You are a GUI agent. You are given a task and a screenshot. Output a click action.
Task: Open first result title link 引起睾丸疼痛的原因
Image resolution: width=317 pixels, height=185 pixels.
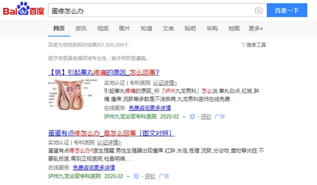click(104, 72)
